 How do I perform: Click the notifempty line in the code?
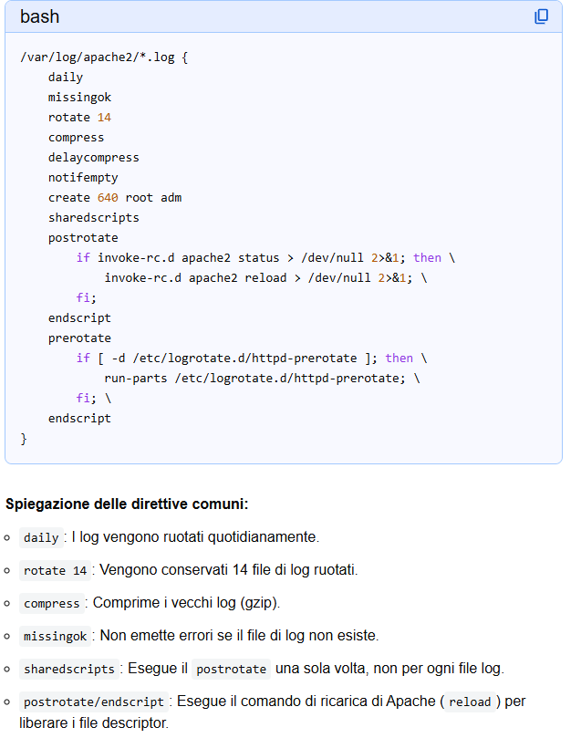83,177
